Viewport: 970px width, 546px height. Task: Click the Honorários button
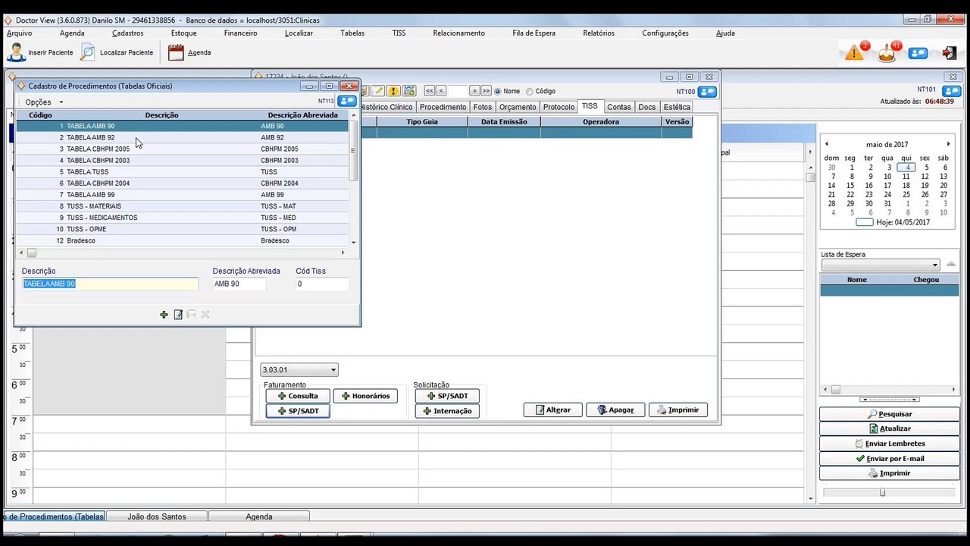[365, 396]
